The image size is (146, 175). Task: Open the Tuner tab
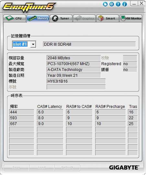(61, 18)
